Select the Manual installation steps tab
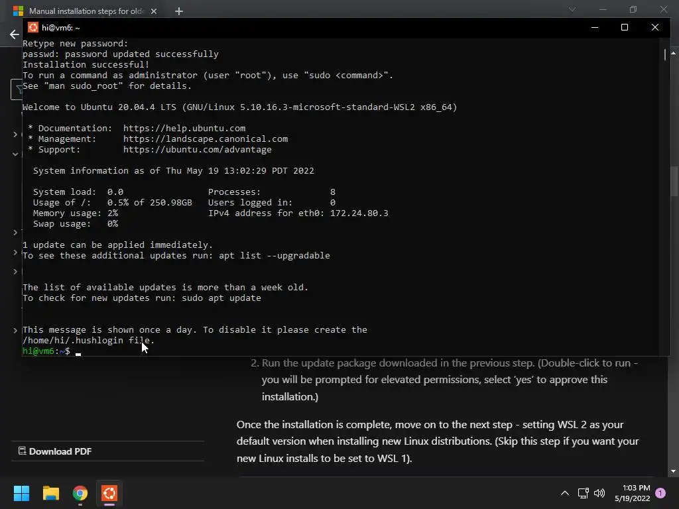The width and height of the screenshot is (679, 509). (x=86, y=11)
